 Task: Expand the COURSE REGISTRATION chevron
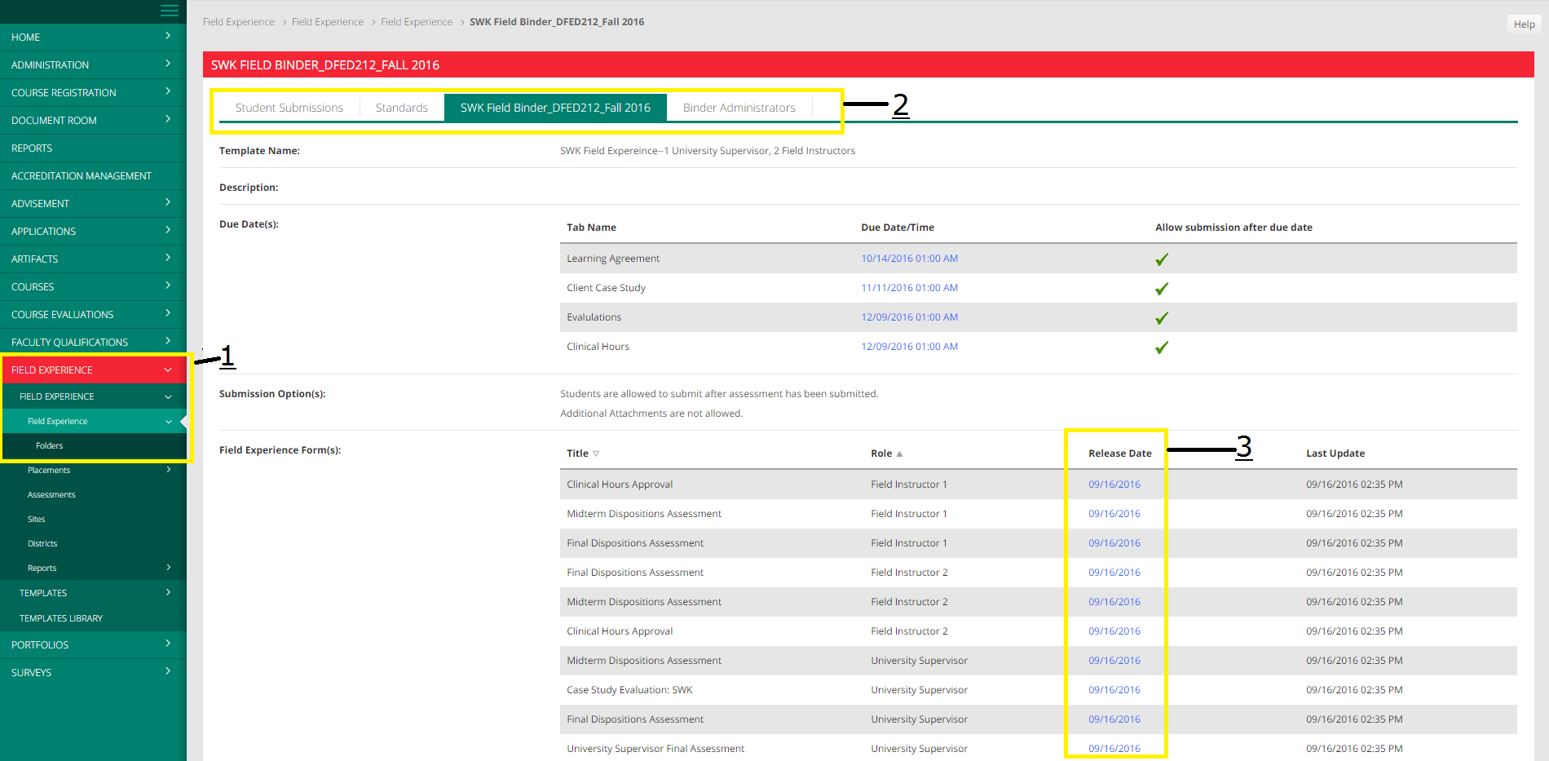click(168, 91)
